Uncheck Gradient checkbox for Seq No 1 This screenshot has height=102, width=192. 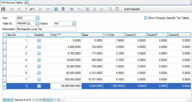pos(39,41)
